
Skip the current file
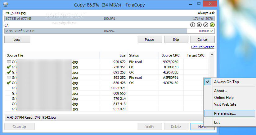click(x=176, y=40)
